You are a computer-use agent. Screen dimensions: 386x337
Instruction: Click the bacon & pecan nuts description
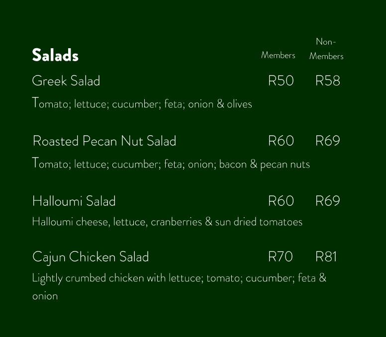click(x=171, y=164)
